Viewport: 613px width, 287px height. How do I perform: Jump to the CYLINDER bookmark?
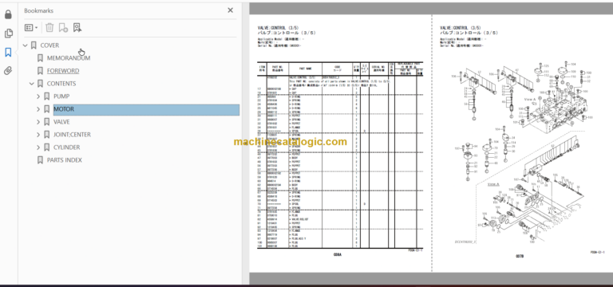click(x=66, y=147)
